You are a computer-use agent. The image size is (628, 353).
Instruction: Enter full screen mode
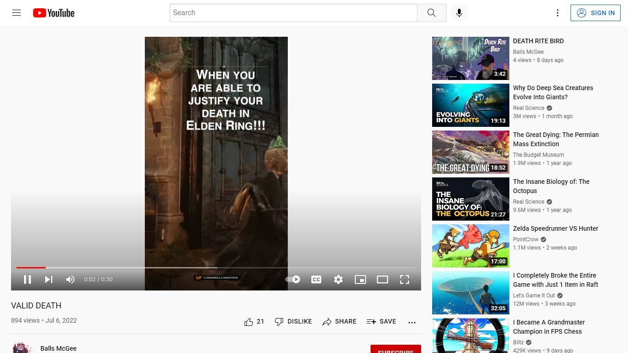click(x=405, y=279)
